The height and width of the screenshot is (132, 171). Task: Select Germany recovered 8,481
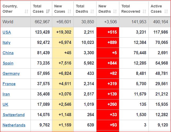tap(141, 74)
